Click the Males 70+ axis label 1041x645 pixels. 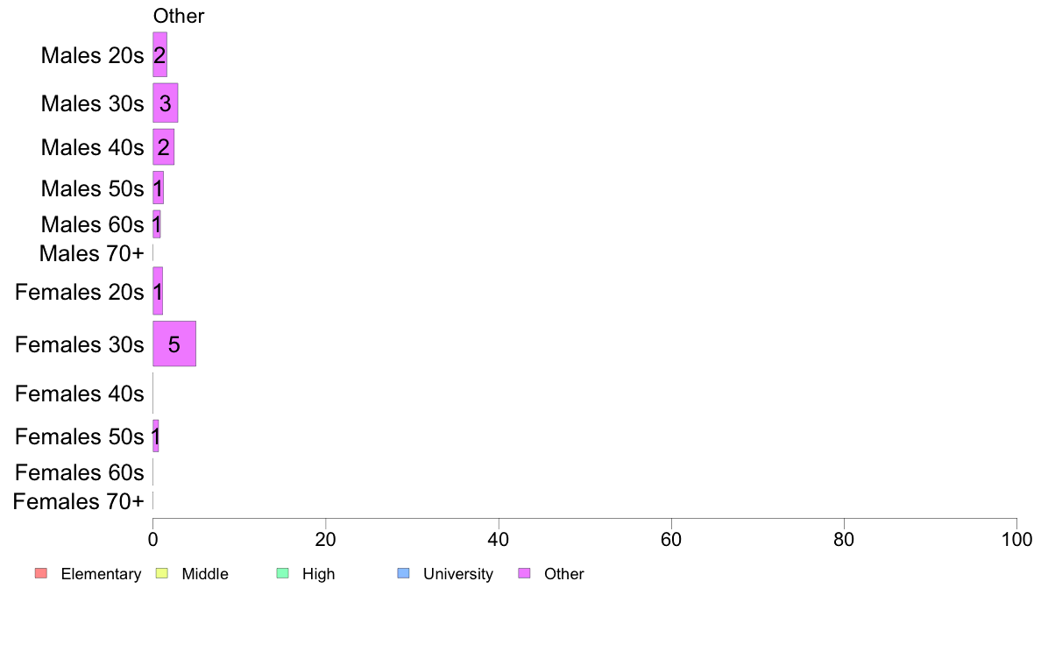click(92, 253)
